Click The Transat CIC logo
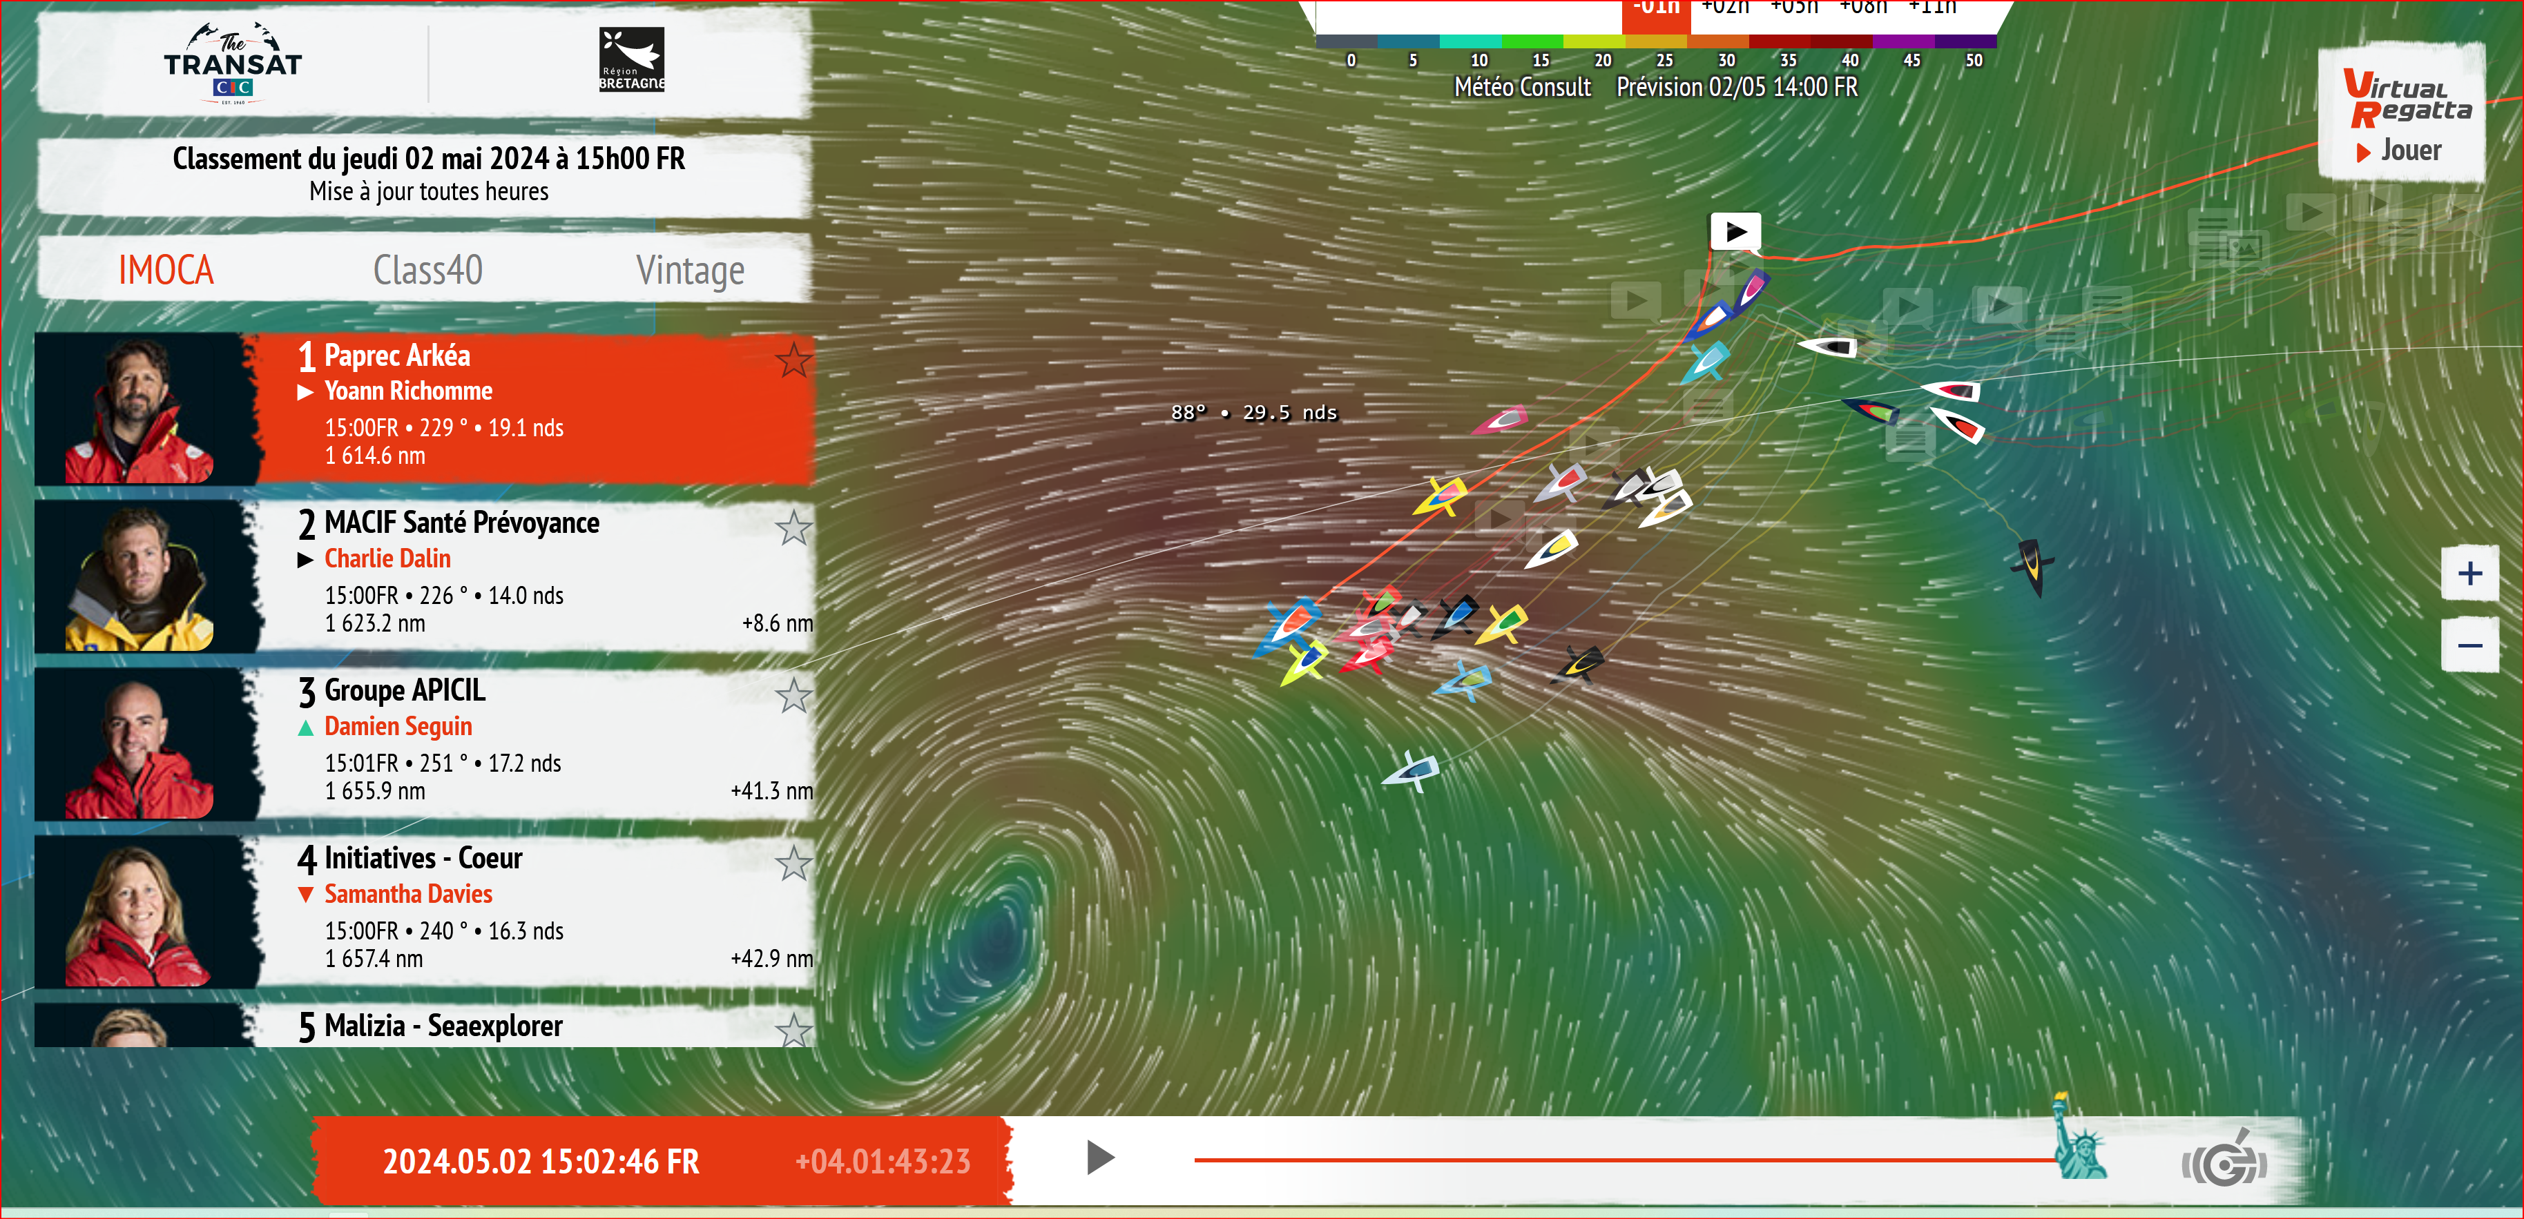 pos(232,64)
